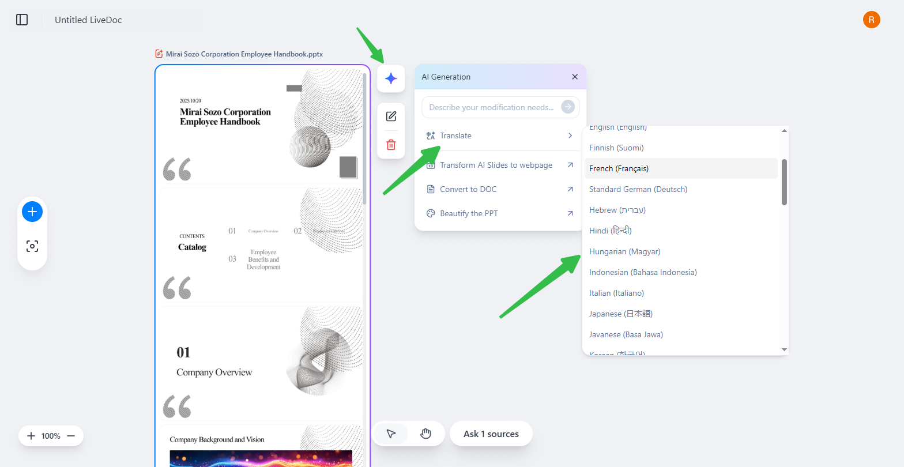The image size is (904, 467).
Task: Click the language list scrollbar down arrow
Action: (784, 349)
